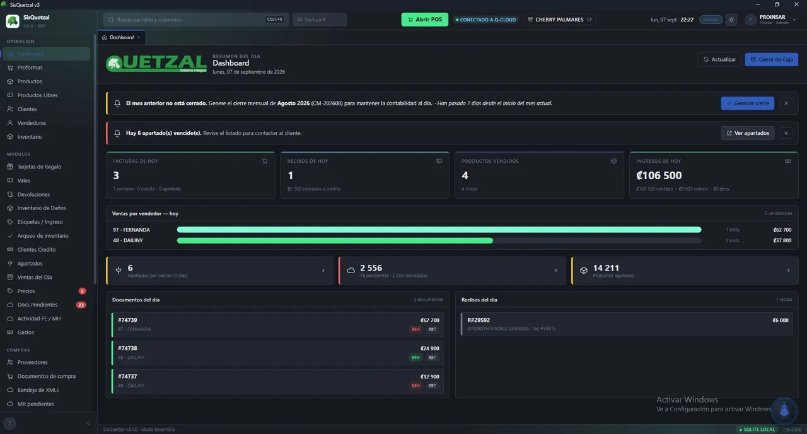
Task: Pin the Dashboard tab with pin icon
Action: coord(139,37)
